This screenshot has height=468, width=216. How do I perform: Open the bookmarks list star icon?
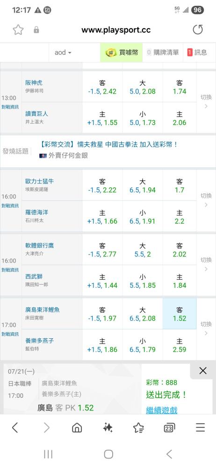pyautogui.click(x=138, y=428)
